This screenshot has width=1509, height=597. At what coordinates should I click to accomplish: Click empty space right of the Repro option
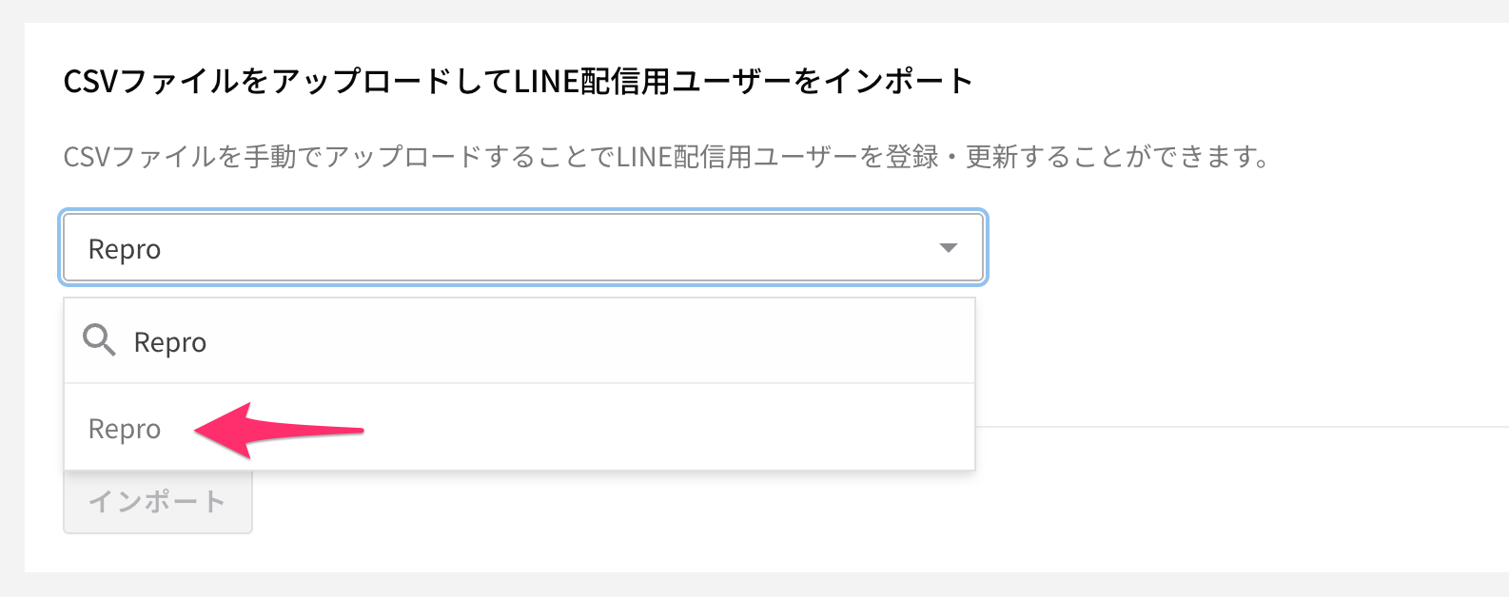pos(666,429)
